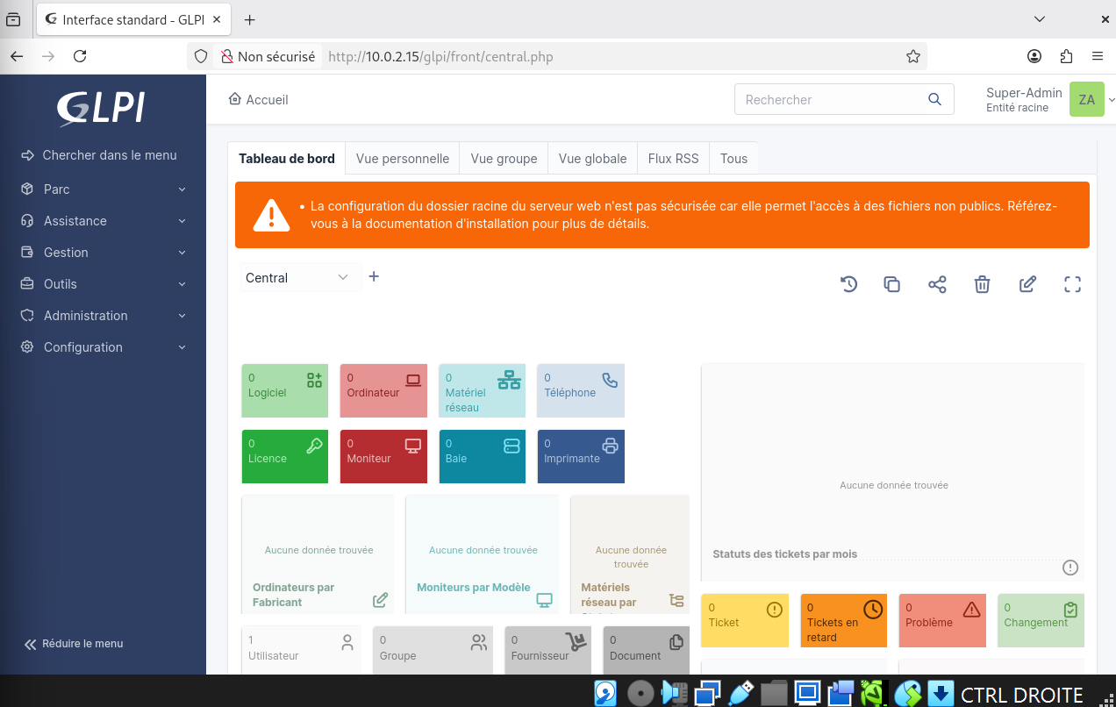Open the Super-Admin profile dropdown arrow
Viewport: 1116px width, 707px height.
[x=1111, y=100]
